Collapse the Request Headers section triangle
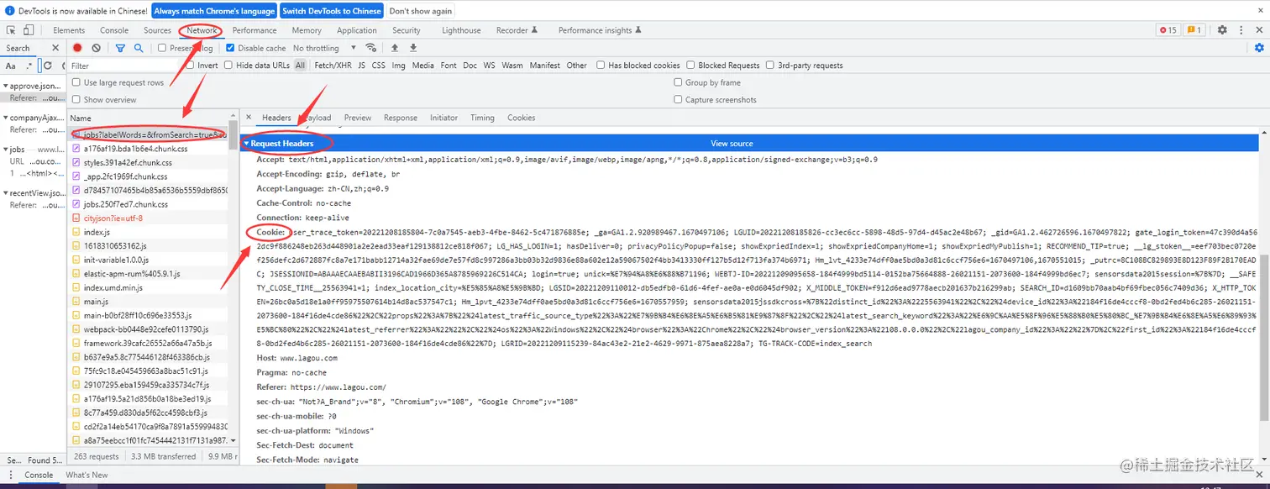1270x489 pixels. (x=247, y=144)
